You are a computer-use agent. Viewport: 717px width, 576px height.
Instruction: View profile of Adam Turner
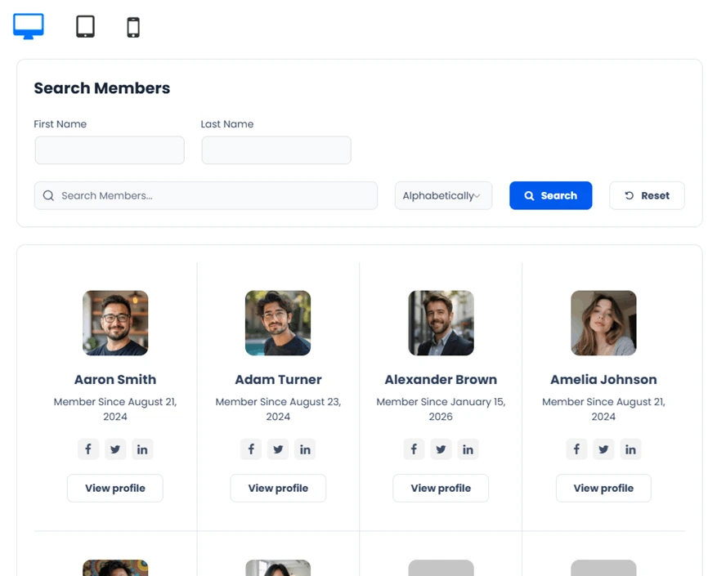pyautogui.click(x=278, y=489)
